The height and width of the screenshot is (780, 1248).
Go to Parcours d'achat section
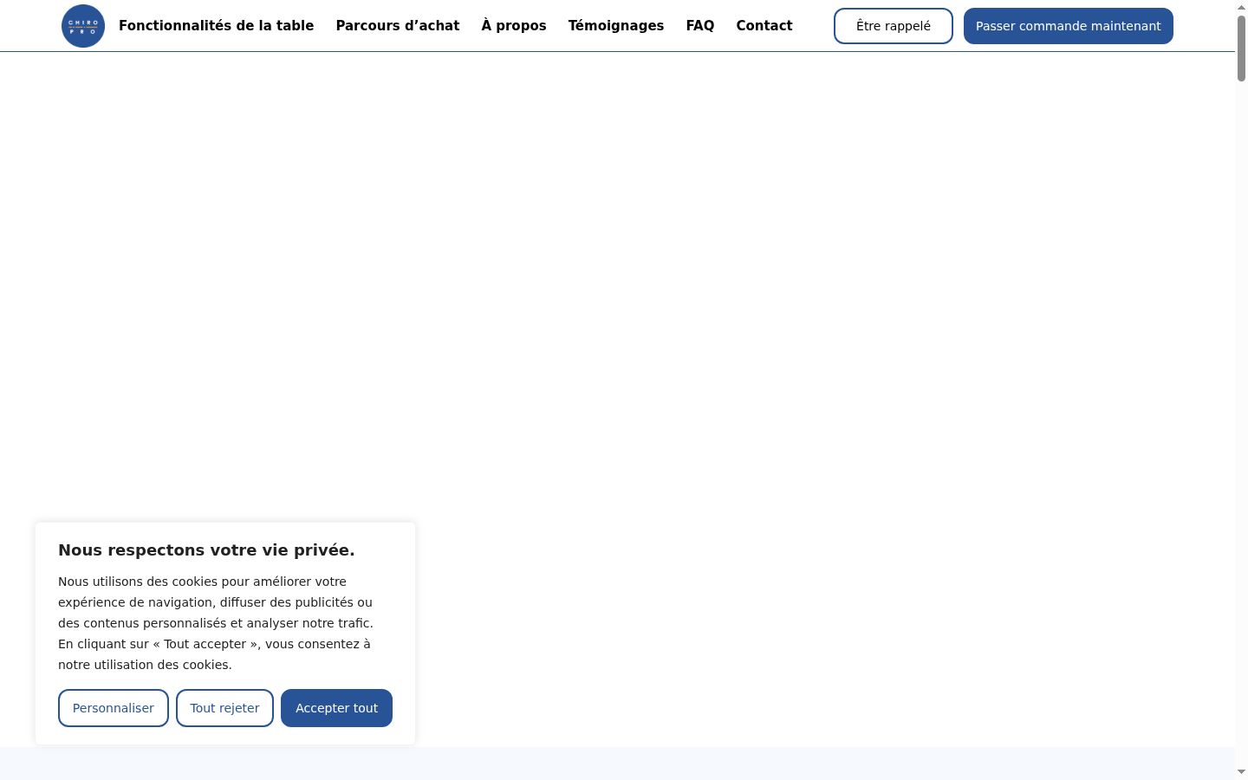click(x=398, y=26)
